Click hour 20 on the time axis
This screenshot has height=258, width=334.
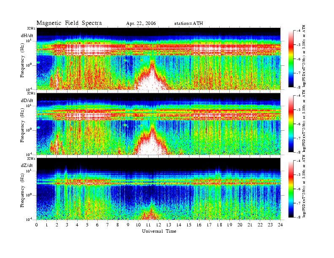click(x=240, y=225)
